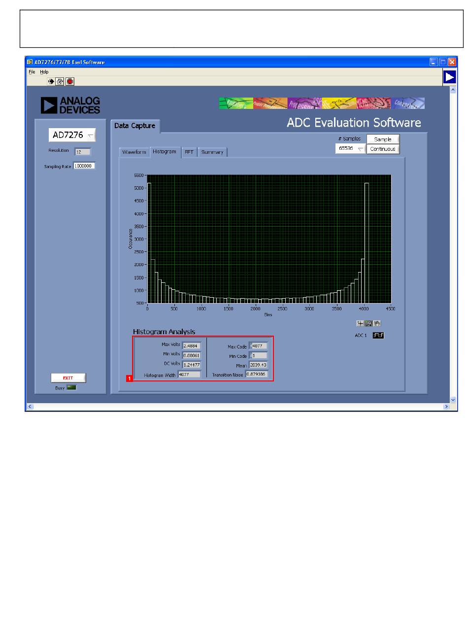Viewport: 468px width, 618px height.
Task: Click the red EXIT button
Action: click(x=68, y=378)
